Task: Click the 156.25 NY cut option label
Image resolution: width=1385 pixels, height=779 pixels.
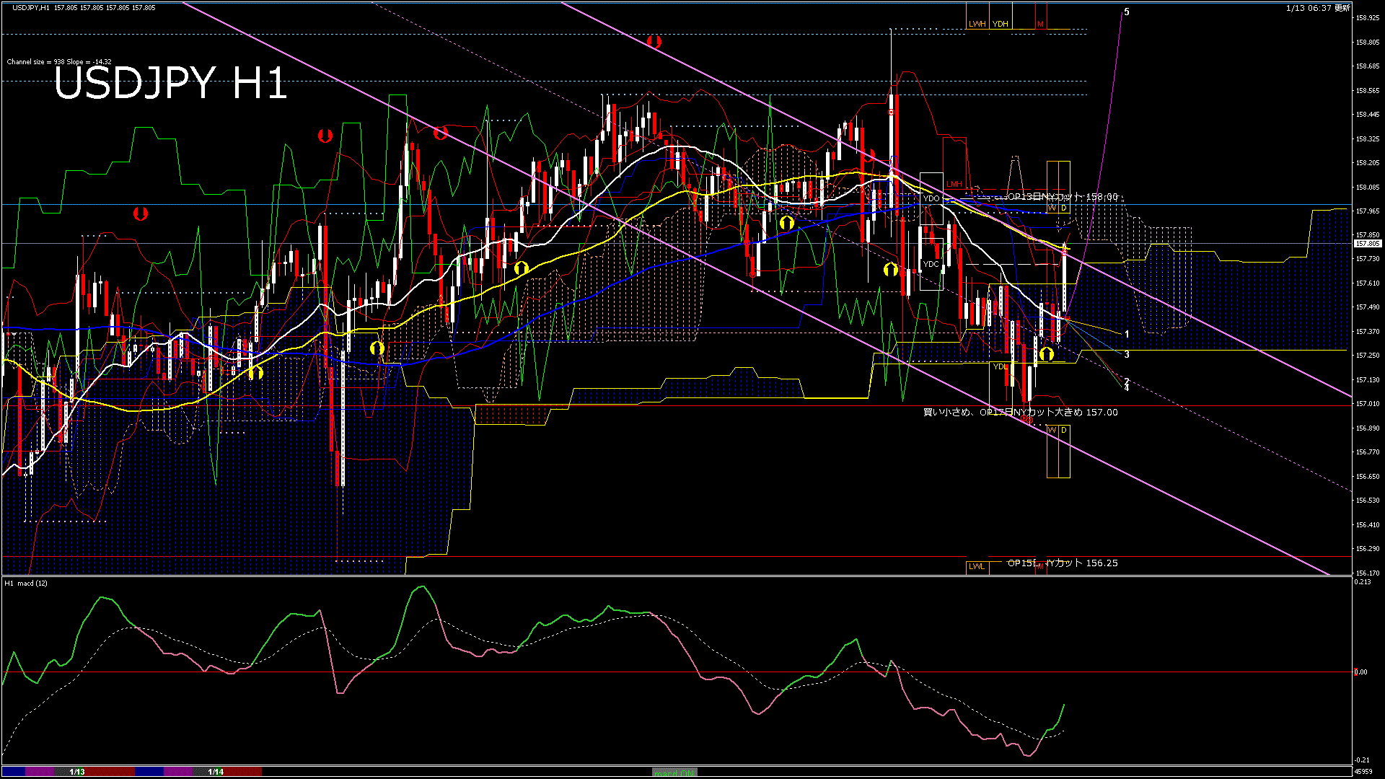Action: [1062, 563]
